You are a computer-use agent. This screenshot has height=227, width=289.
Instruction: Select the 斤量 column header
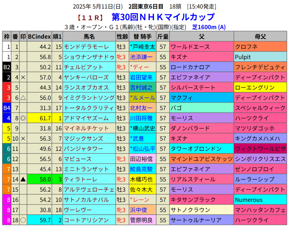163,36
